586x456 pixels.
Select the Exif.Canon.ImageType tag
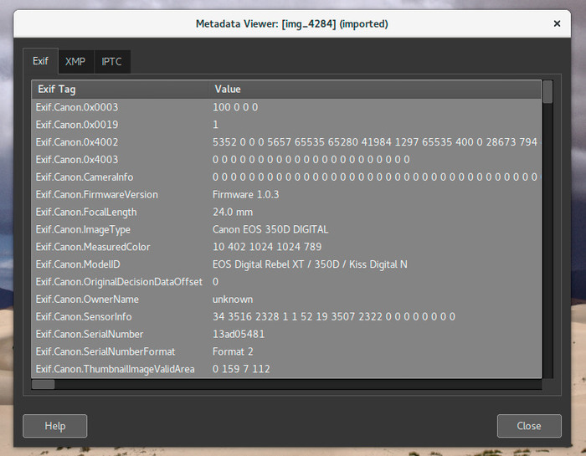coord(83,230)
